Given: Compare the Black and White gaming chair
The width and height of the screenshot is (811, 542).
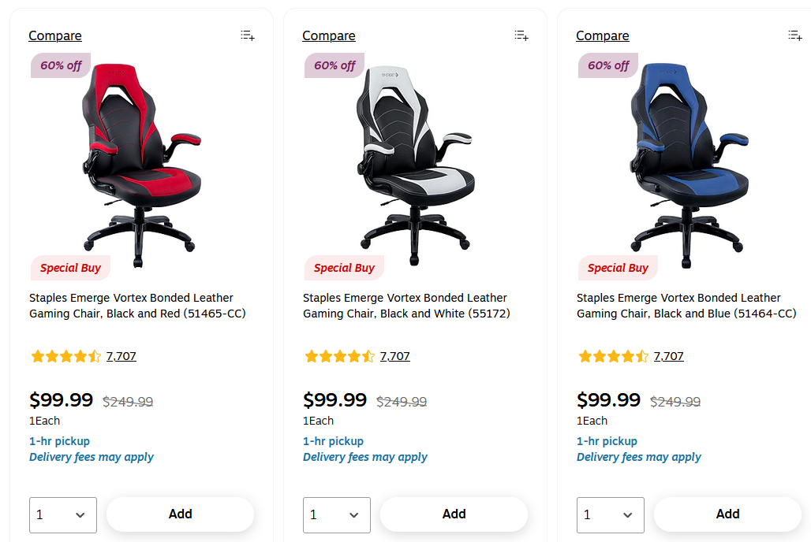Looking at the screenshot, I should click(329, 35).
